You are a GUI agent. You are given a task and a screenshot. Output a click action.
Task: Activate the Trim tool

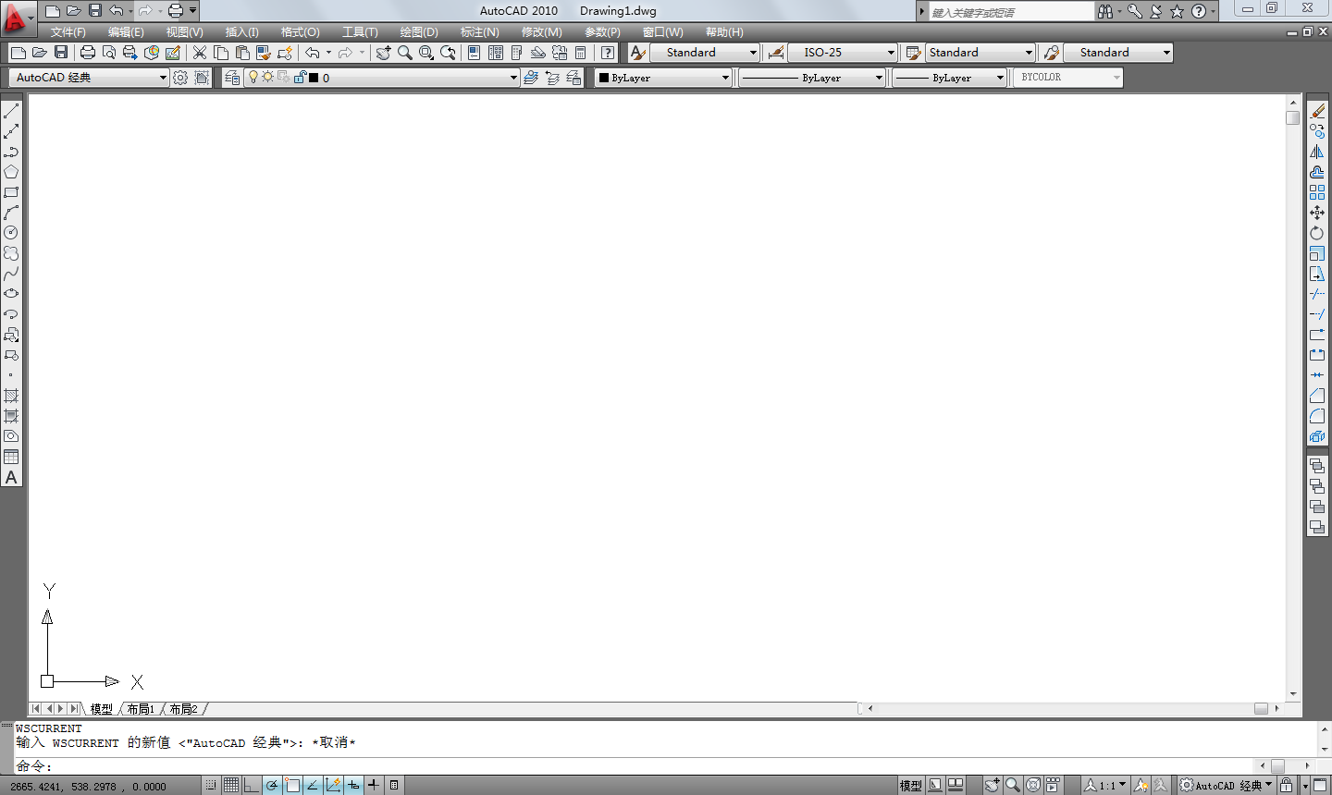1317,294
